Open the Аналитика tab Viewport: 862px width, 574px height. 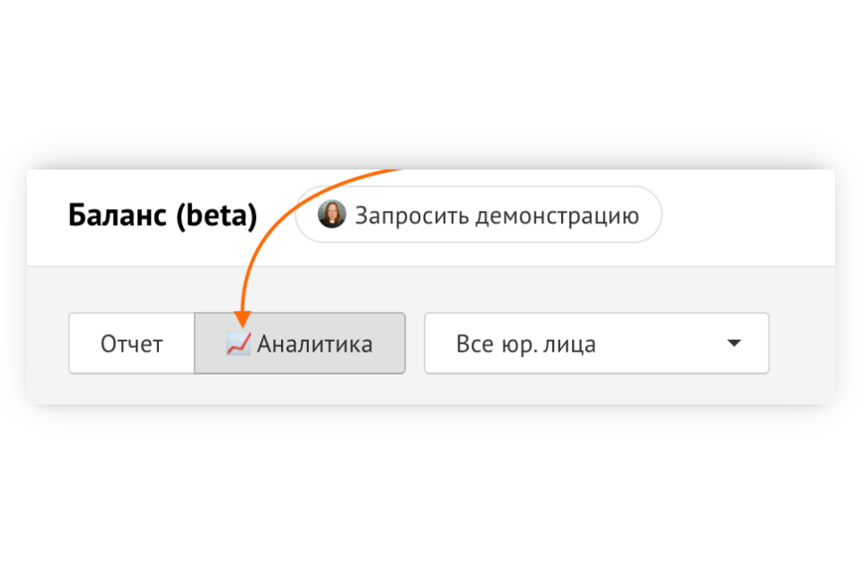pyautogui.click(x=300, y=344)
